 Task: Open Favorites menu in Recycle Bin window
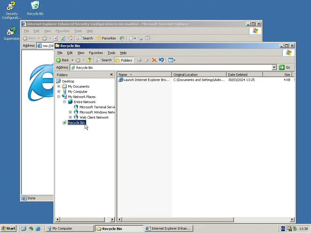(96, 53)
